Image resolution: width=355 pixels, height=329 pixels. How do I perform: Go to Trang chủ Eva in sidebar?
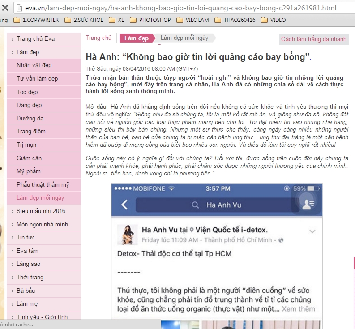tap(44, 39)
